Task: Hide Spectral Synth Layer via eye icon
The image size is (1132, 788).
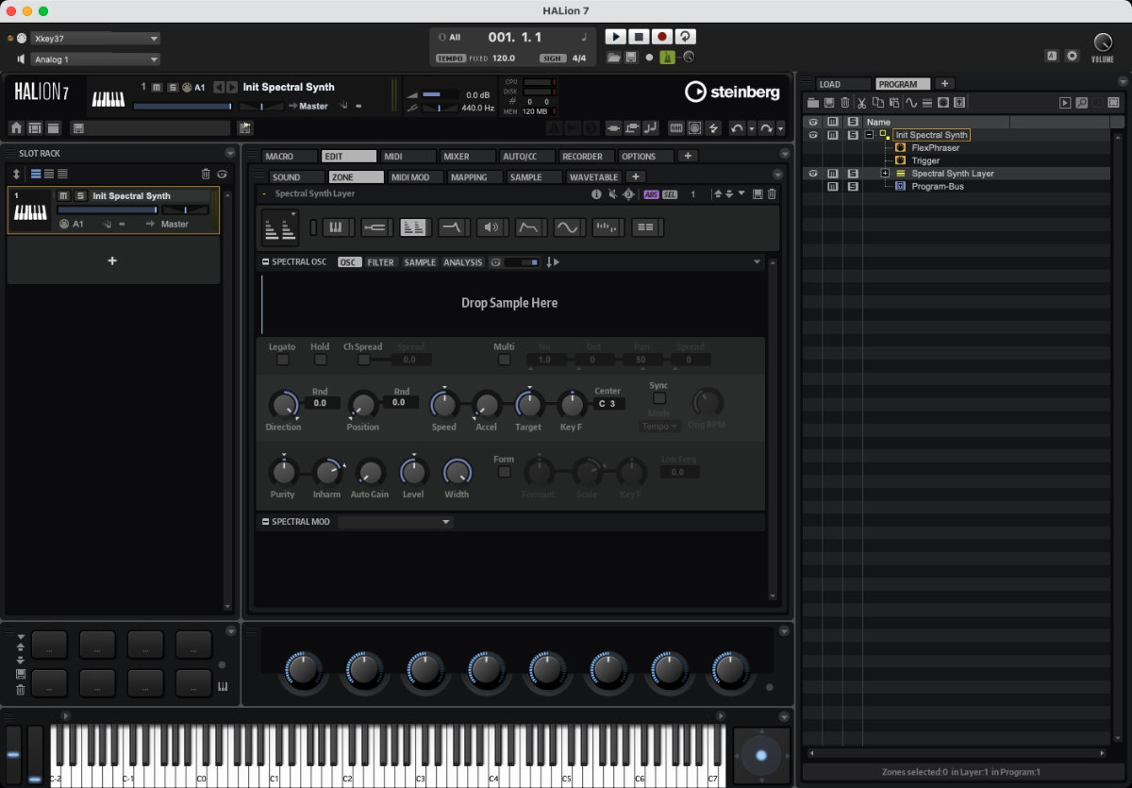Action: pos(812,174)
